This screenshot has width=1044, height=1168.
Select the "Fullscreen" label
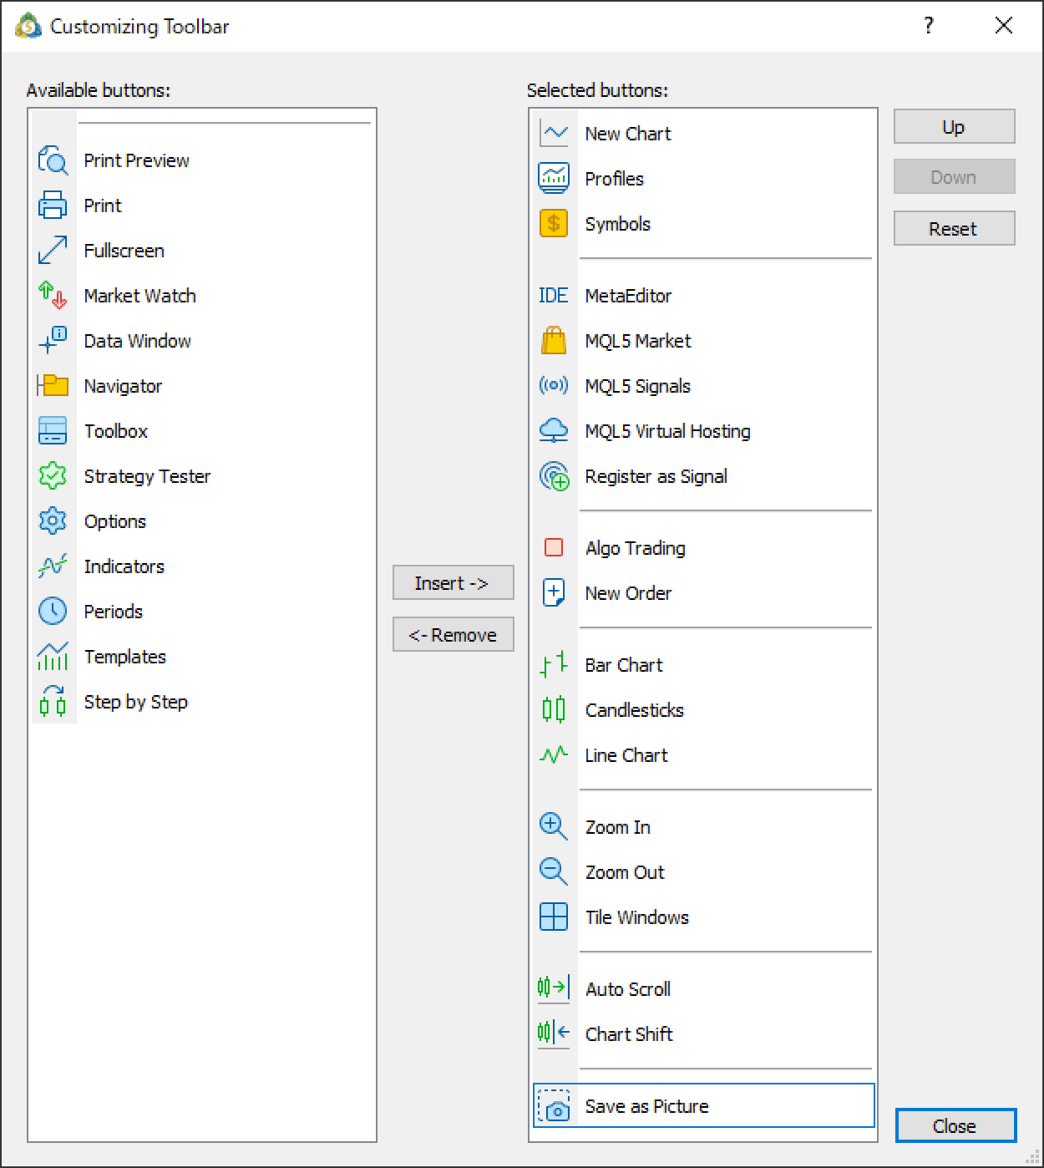124,251
